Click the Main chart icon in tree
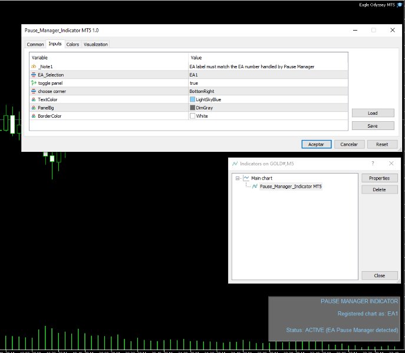 [x=246, y=178]
